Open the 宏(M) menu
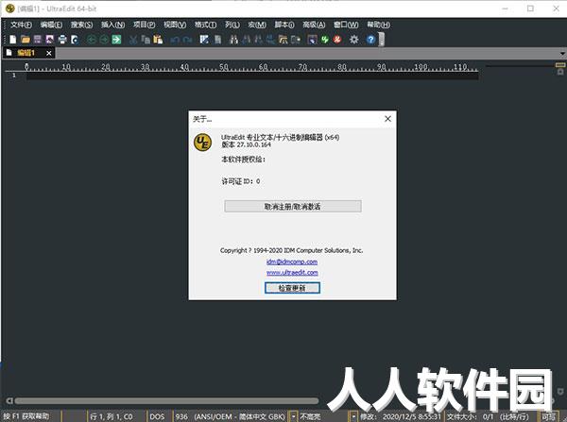 click(x=257, y=25)
